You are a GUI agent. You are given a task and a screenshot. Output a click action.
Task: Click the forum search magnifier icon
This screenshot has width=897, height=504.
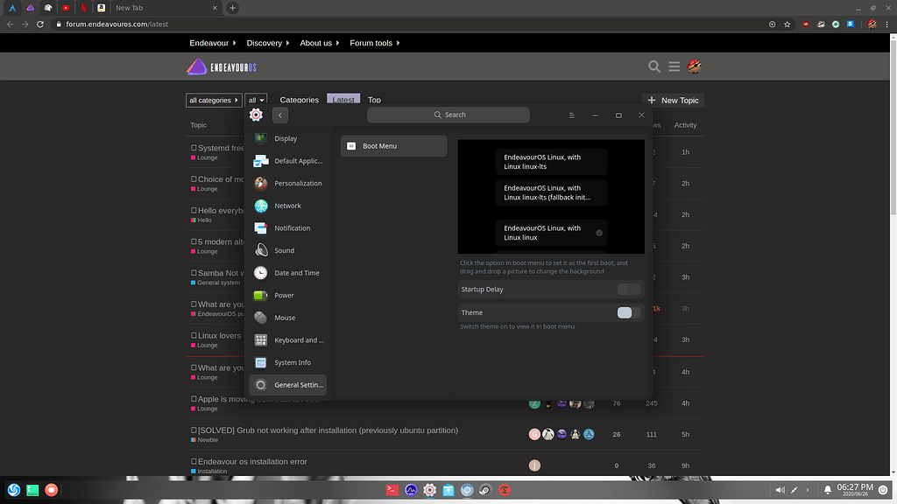(654, 66)
